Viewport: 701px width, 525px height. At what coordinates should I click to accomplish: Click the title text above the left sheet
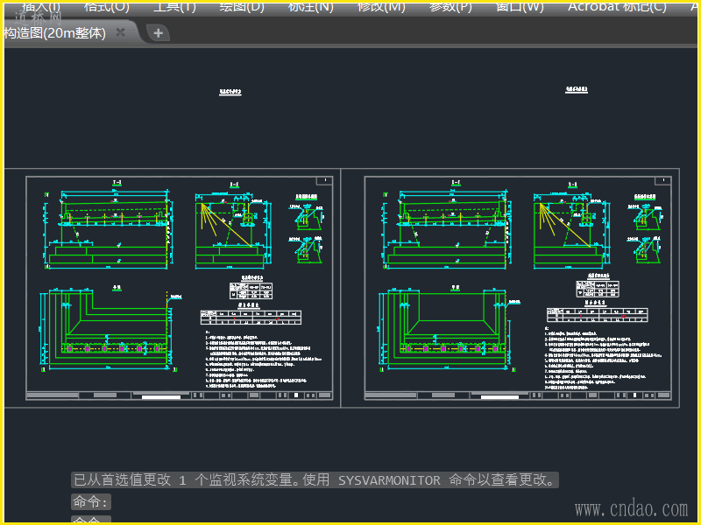[x=230, y=92]
